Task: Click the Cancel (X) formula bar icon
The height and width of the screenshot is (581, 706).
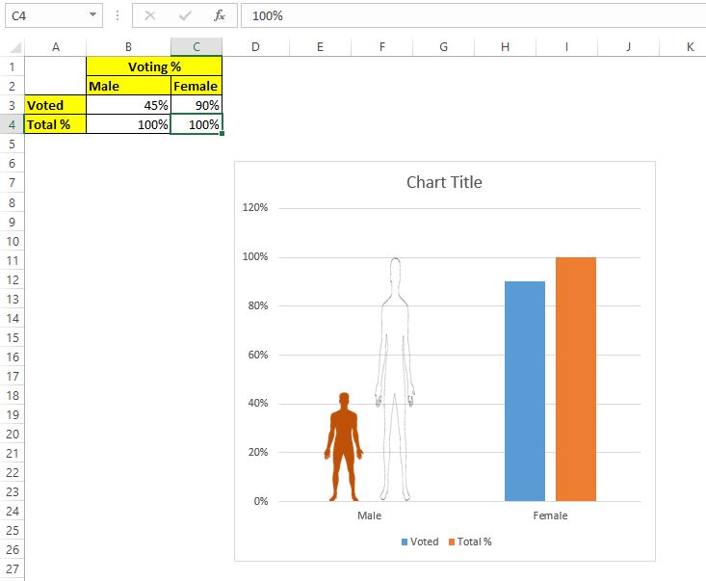Action: point(150,15)
